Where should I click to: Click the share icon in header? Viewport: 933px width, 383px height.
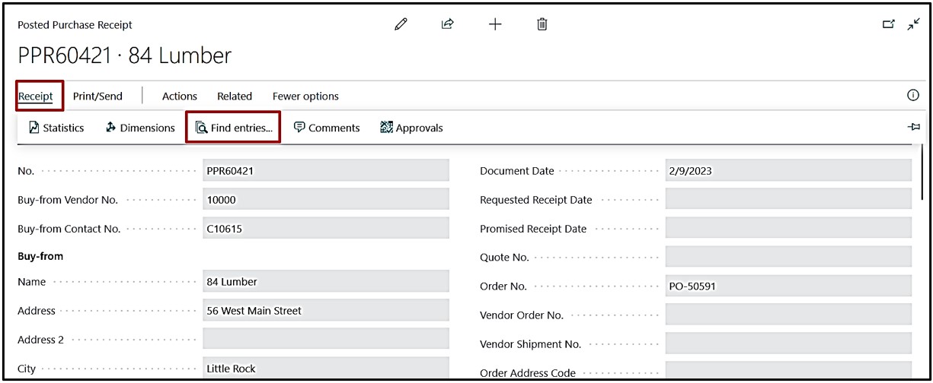[448, 24]
